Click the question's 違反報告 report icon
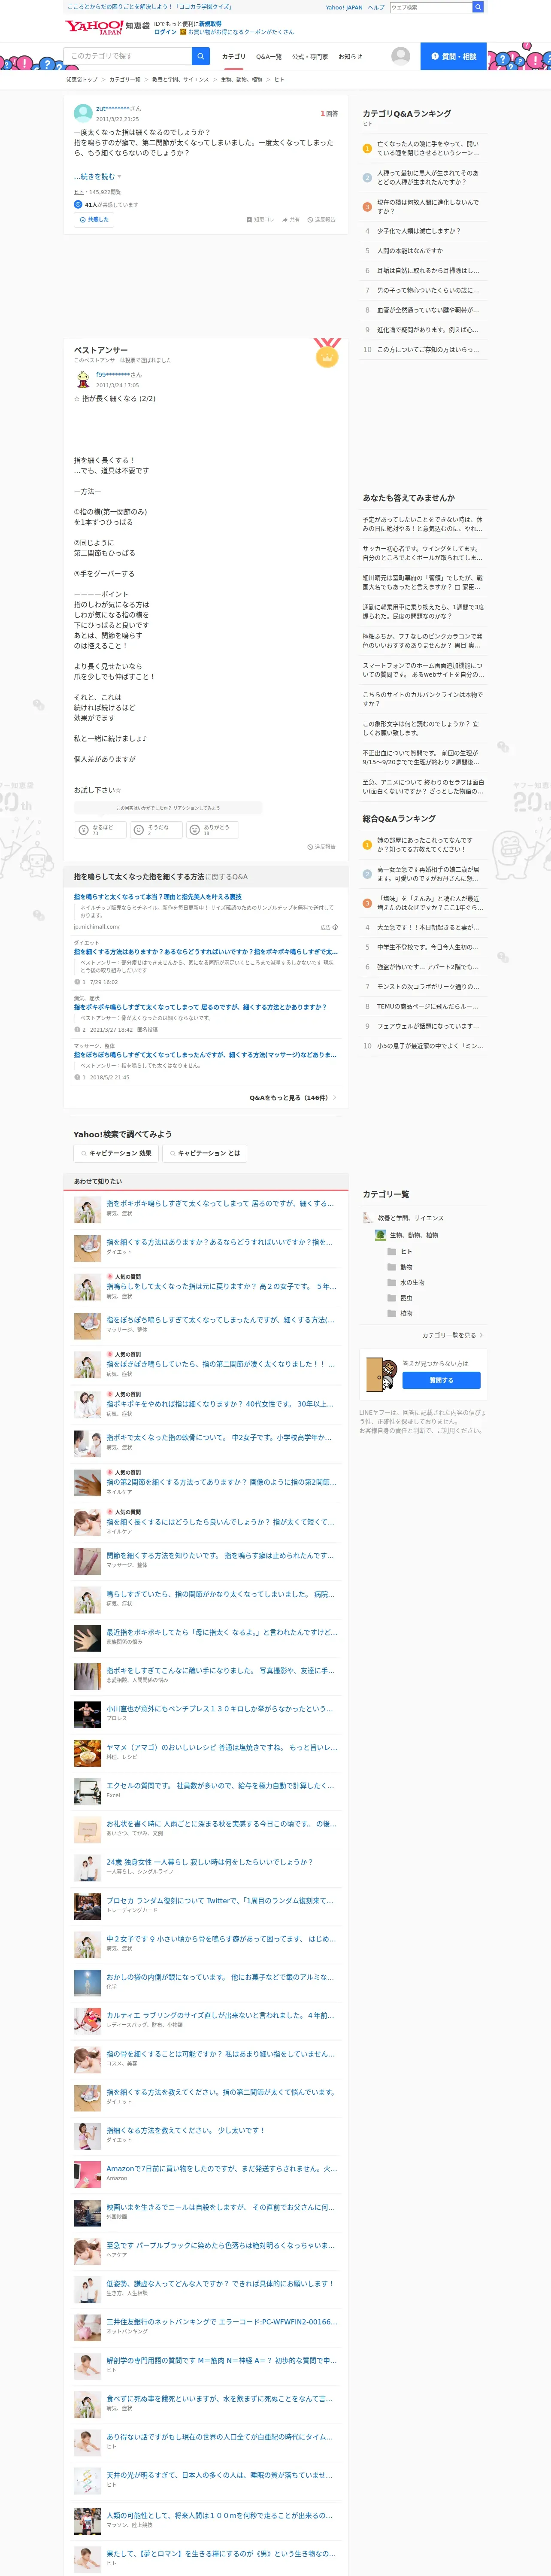 (310, 219)
